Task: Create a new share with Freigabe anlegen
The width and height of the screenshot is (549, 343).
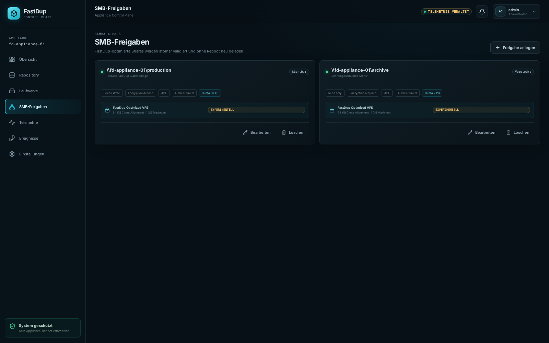Action: 515,48
